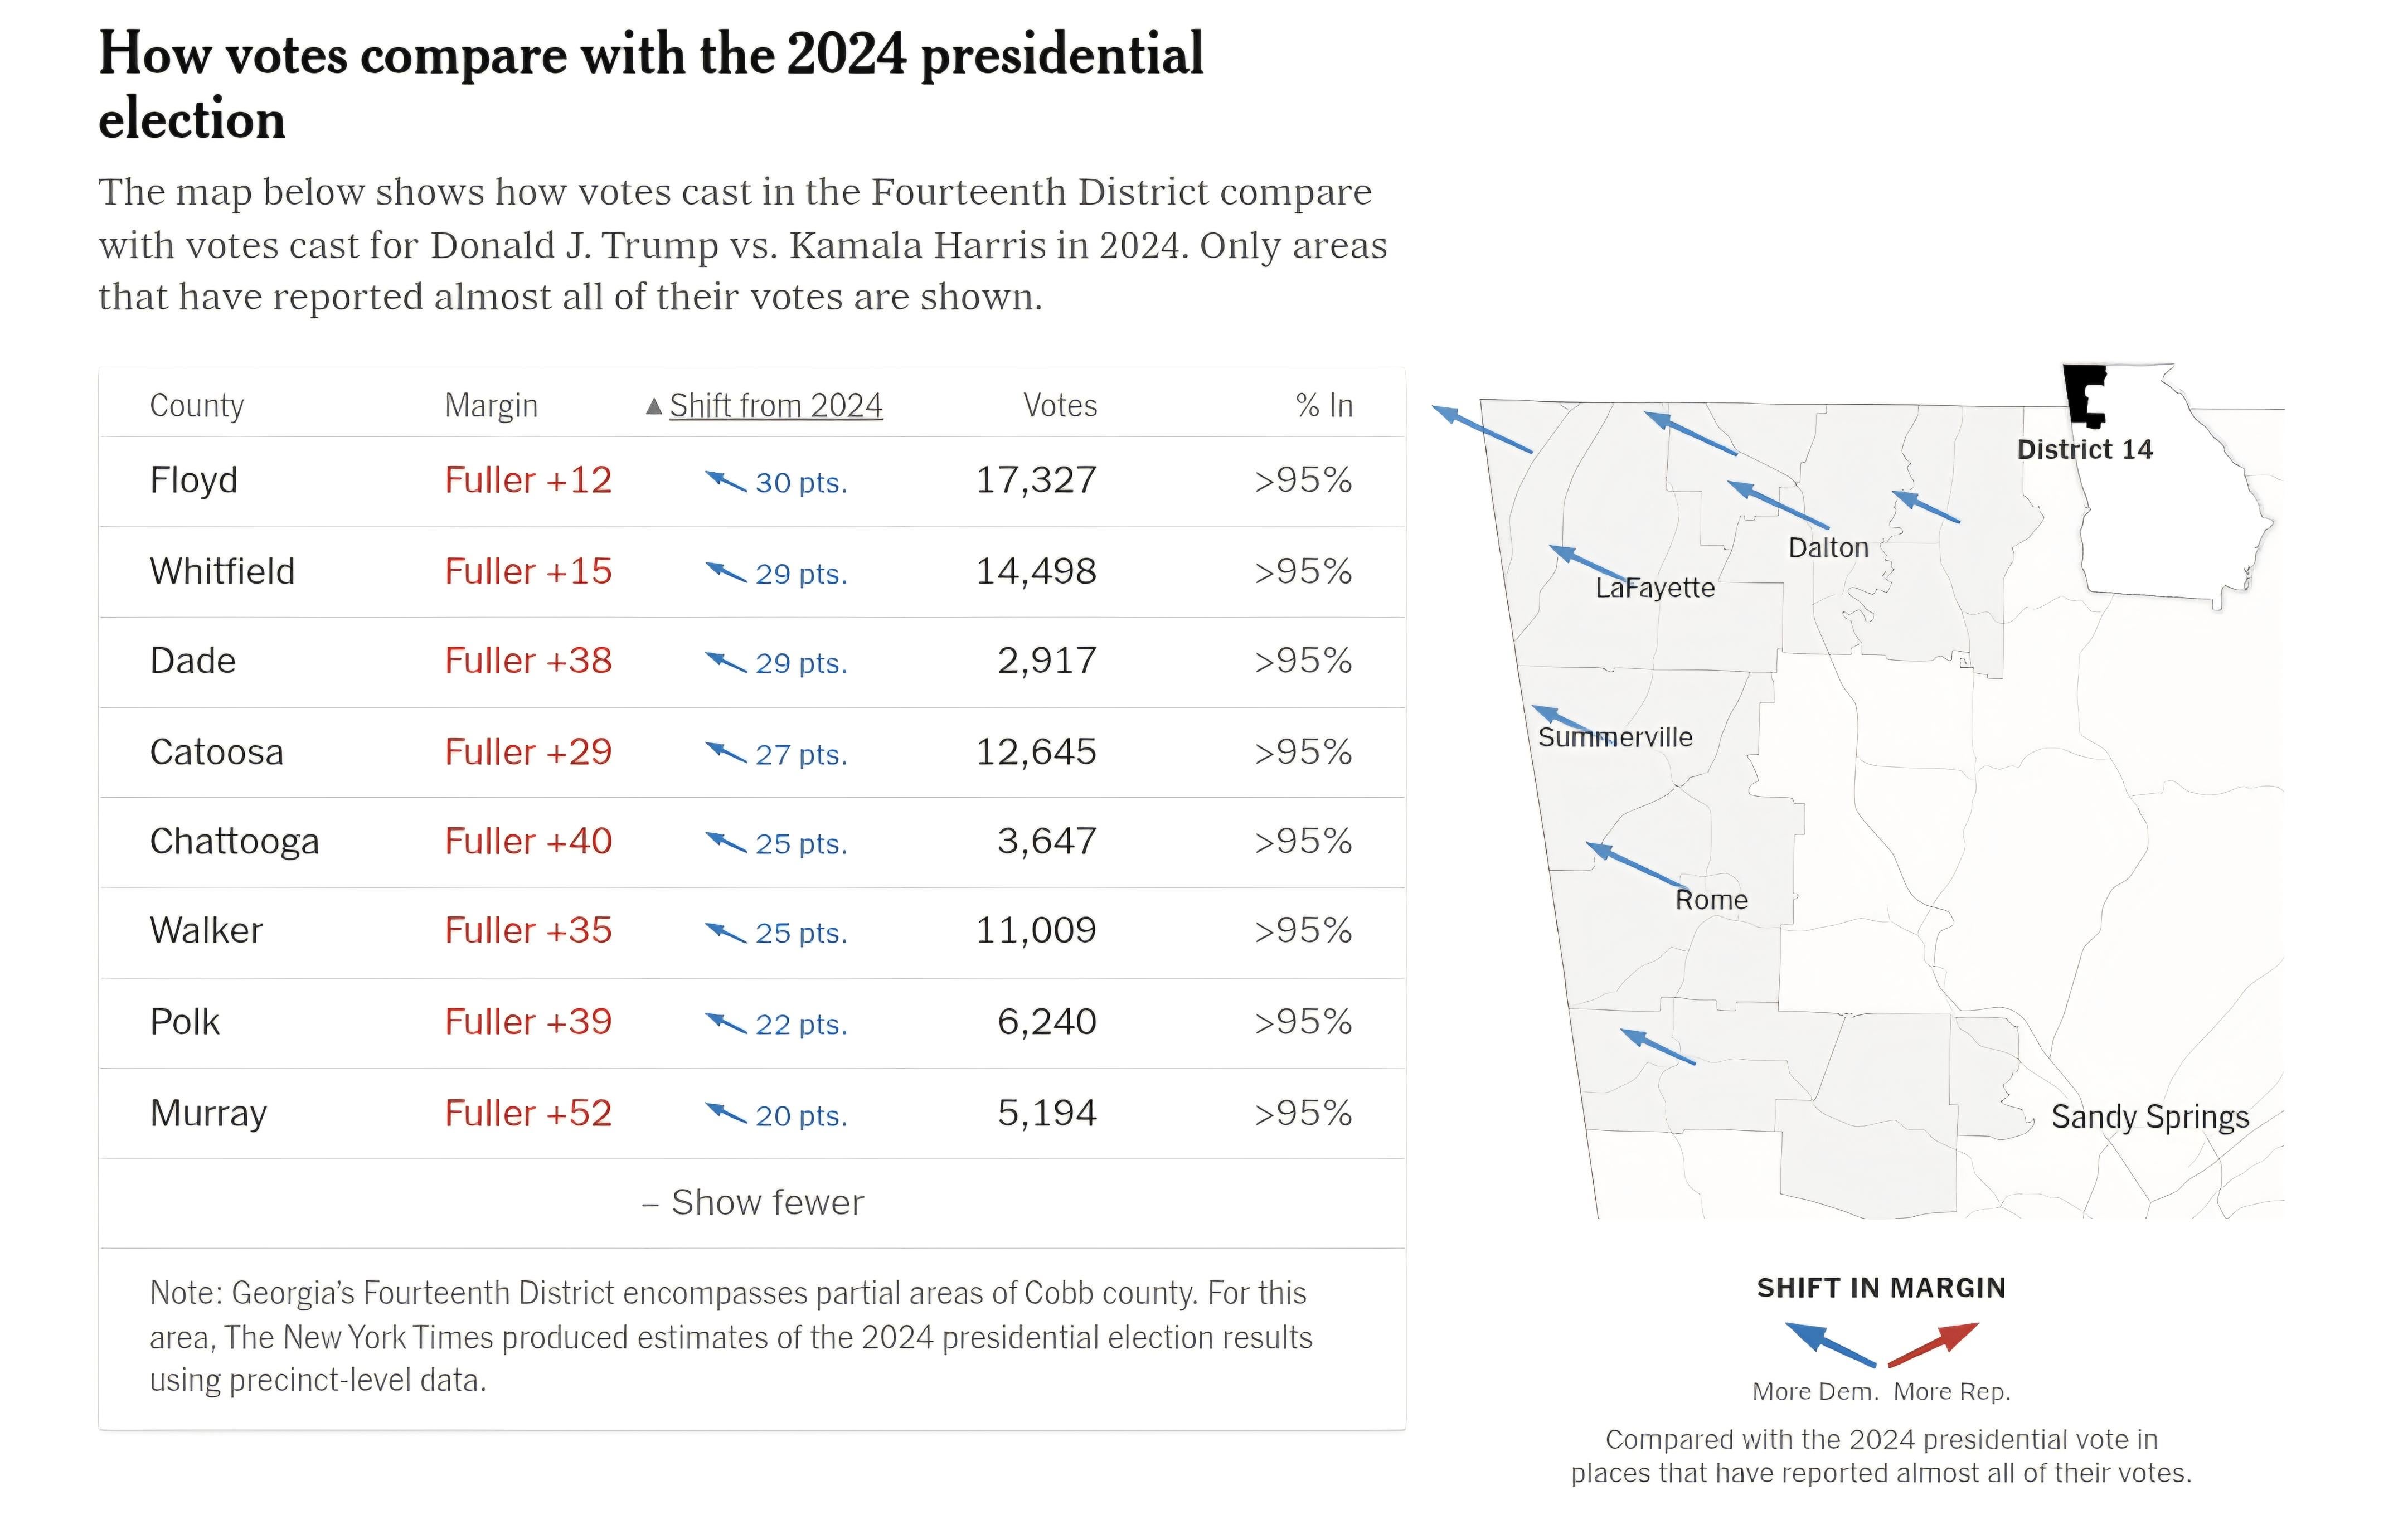This screenshot has width=2408, height=1534.
Task: Click Fuller +38 margin in Dade row
Action: (528, 661)
